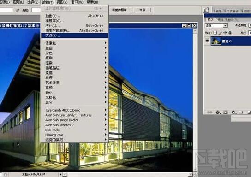Choose 液化(L)... entry
Screen dimensions: 251x177
(75, 26)
